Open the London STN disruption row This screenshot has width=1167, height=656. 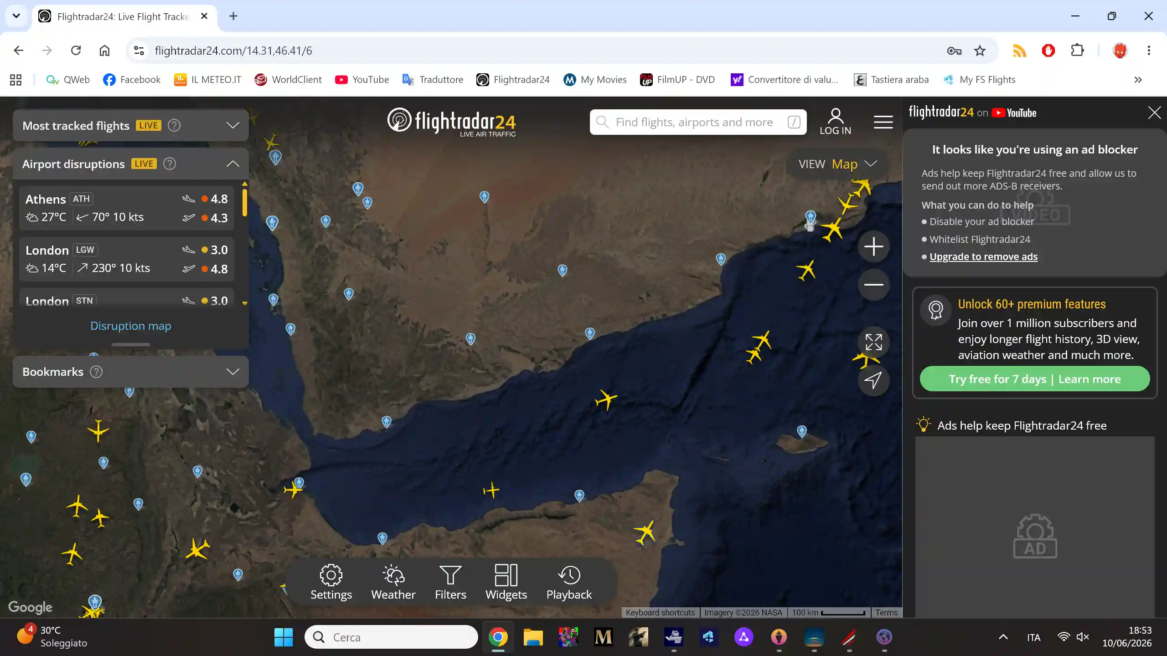127,298
